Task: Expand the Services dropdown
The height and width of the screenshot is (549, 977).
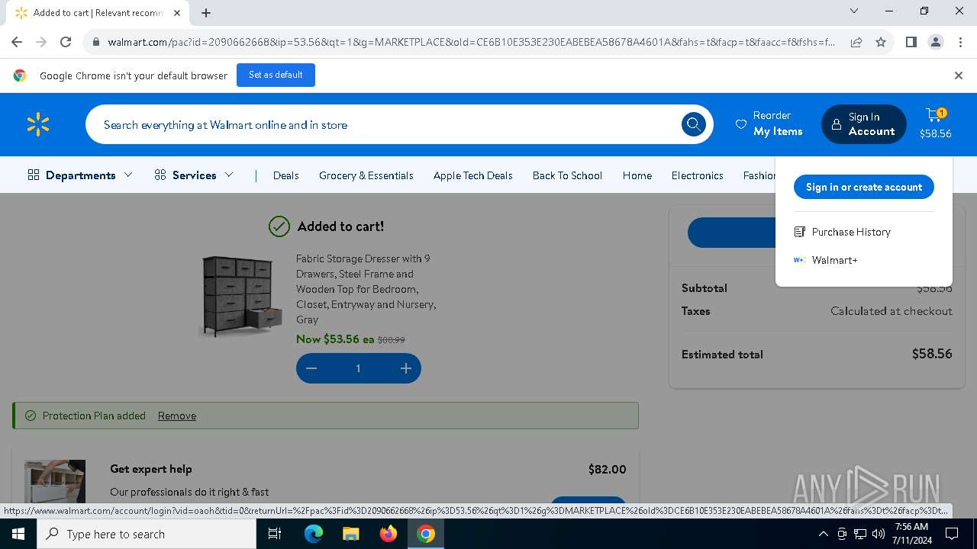Action: coord(194,175)
